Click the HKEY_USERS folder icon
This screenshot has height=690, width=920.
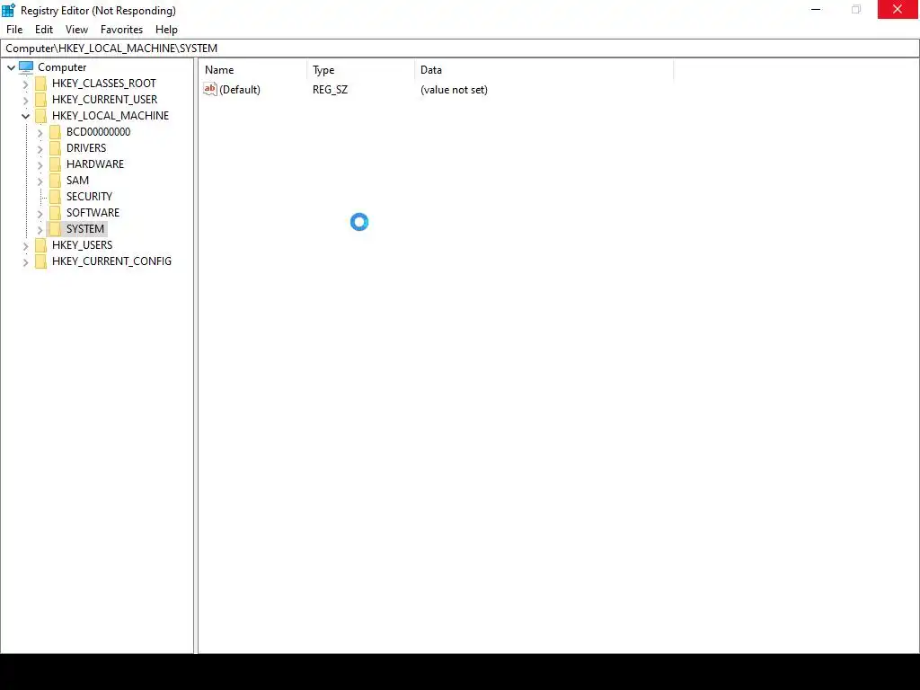click(x=40, y=244)
